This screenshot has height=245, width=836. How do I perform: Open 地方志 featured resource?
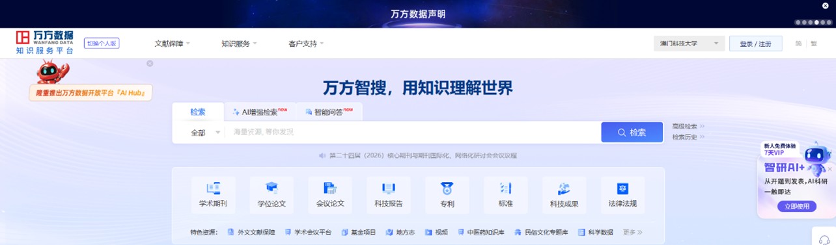click(400, 232)
